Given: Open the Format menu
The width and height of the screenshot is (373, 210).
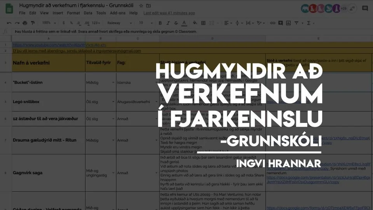Looking at the screenshot, I should [x=73, y=13].
